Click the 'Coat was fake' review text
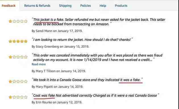The width and height of the screenshot is (179, 109). 44,95
